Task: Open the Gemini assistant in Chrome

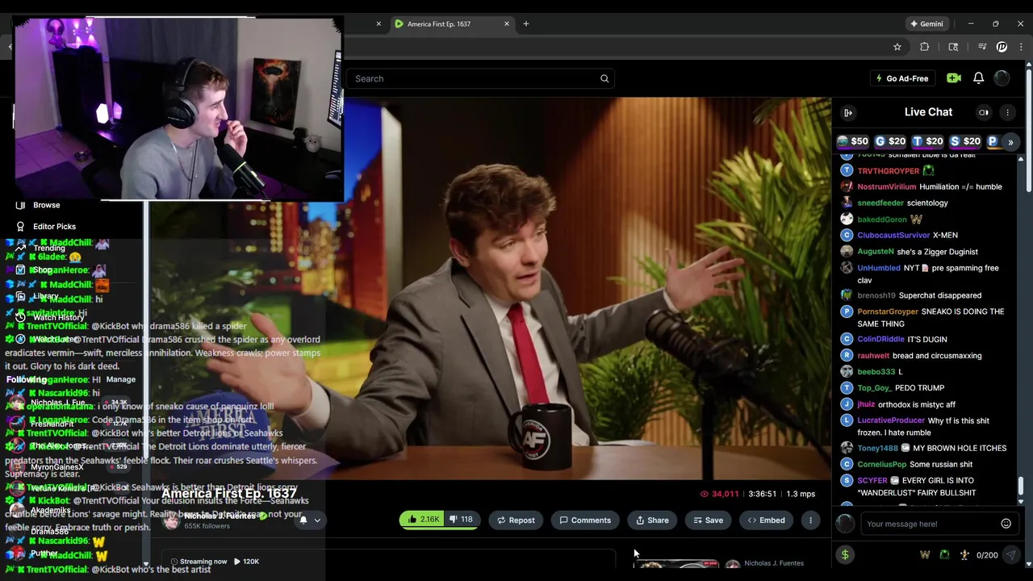Action: point(926,23)
